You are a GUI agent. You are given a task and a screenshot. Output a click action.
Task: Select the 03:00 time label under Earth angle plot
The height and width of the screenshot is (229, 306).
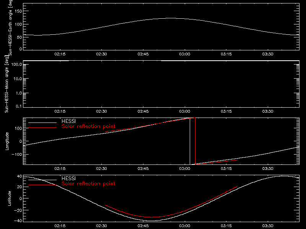click(x=185, y=54)
